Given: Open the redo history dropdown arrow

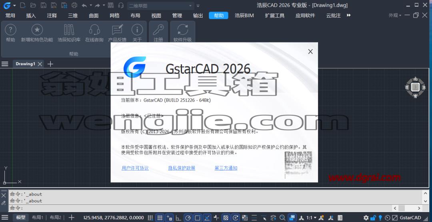Looking at the screenshot, I should tap(104, 5).
